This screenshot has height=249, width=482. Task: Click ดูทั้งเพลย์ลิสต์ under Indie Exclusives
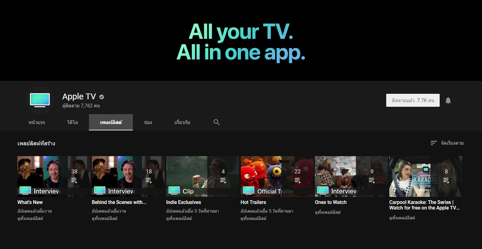click(179, 218)
